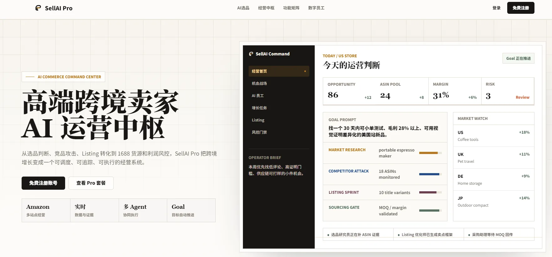
Task: Click the MARGIN value 31%
Action: point(441,95)
